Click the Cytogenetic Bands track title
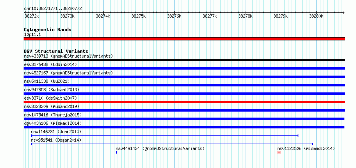Viewport: 356px width, 168px height. click(48, 30)
